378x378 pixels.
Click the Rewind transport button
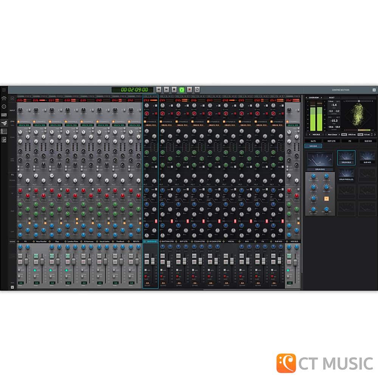pyautogui.click(x=158, y=90)
